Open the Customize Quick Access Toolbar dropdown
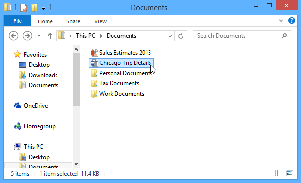The image size is (301, 183). (43, 8)
